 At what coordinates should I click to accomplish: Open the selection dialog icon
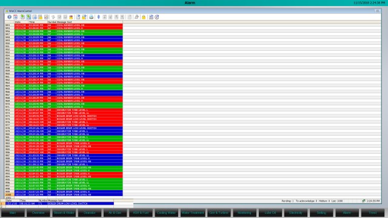(78, 17)
